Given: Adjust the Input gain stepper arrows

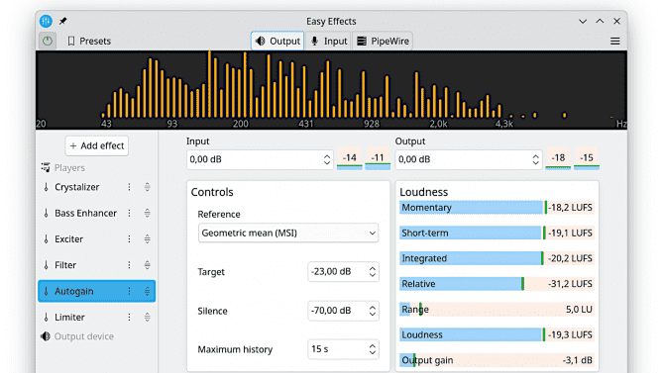Looking at the screenshot, I should point(327,159).
